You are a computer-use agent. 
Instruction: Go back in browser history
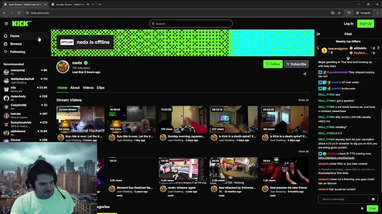(x=4, y=13)
